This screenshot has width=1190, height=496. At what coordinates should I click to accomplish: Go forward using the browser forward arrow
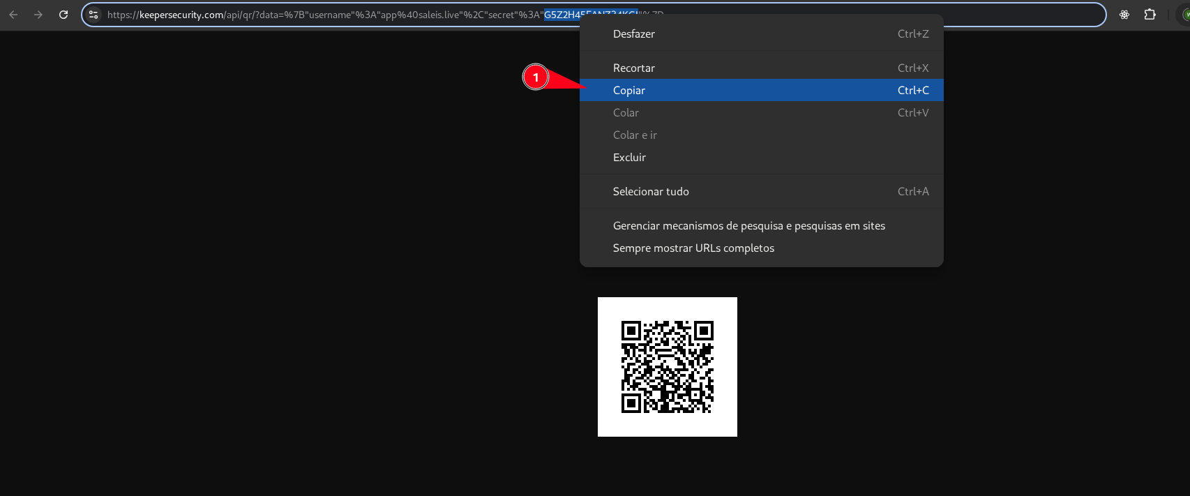click(x=38, y=15)
